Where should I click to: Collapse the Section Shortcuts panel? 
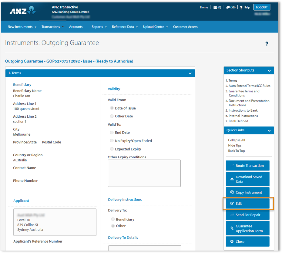269,71
